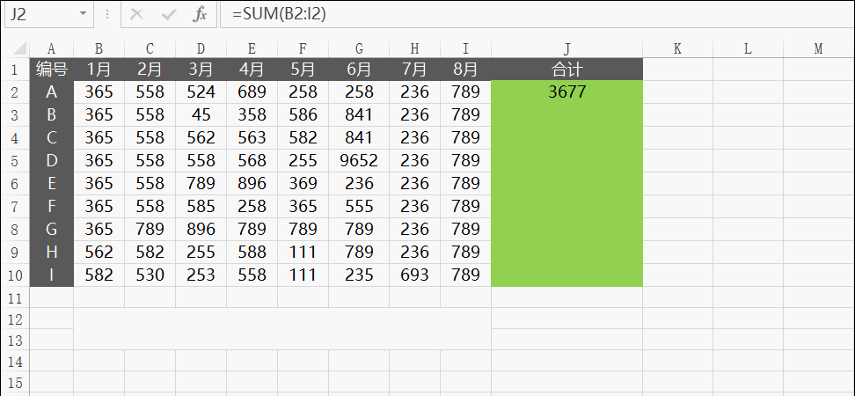Click row label D in column A
This screenshot has height=396, width=855.
click(x=51, y=161)
